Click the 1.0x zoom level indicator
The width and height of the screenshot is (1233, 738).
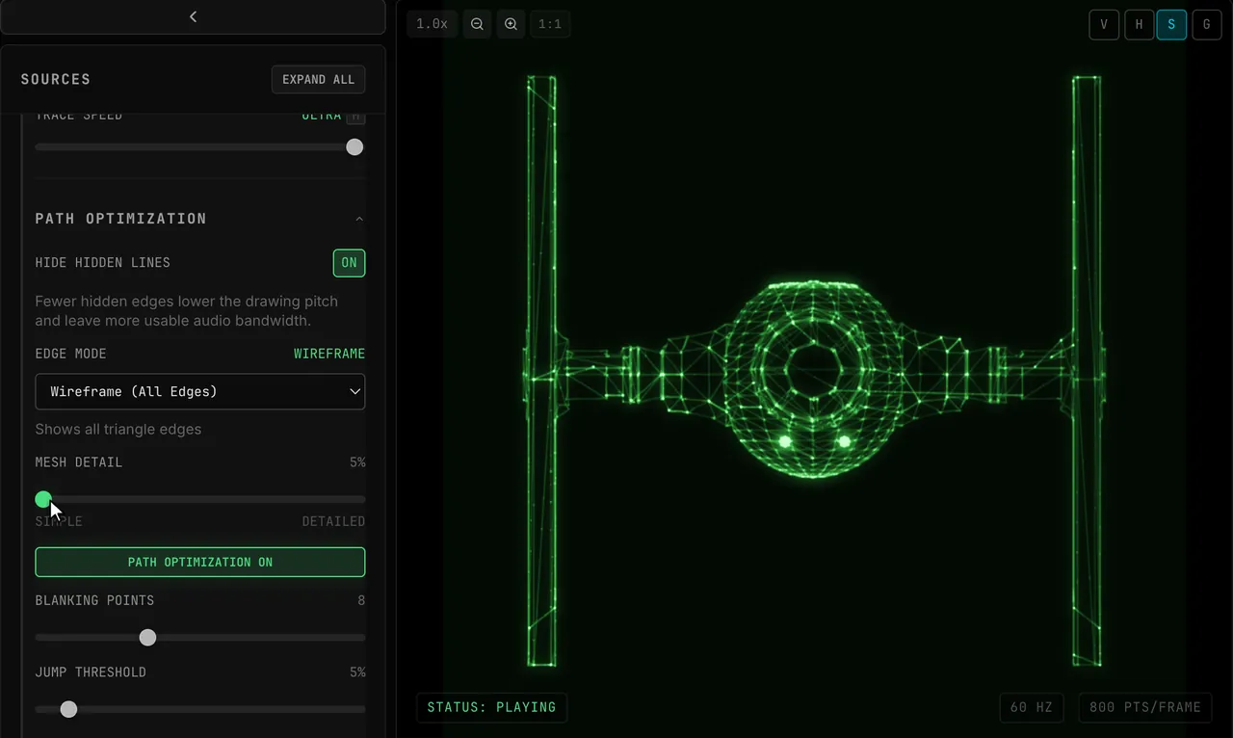432,24
